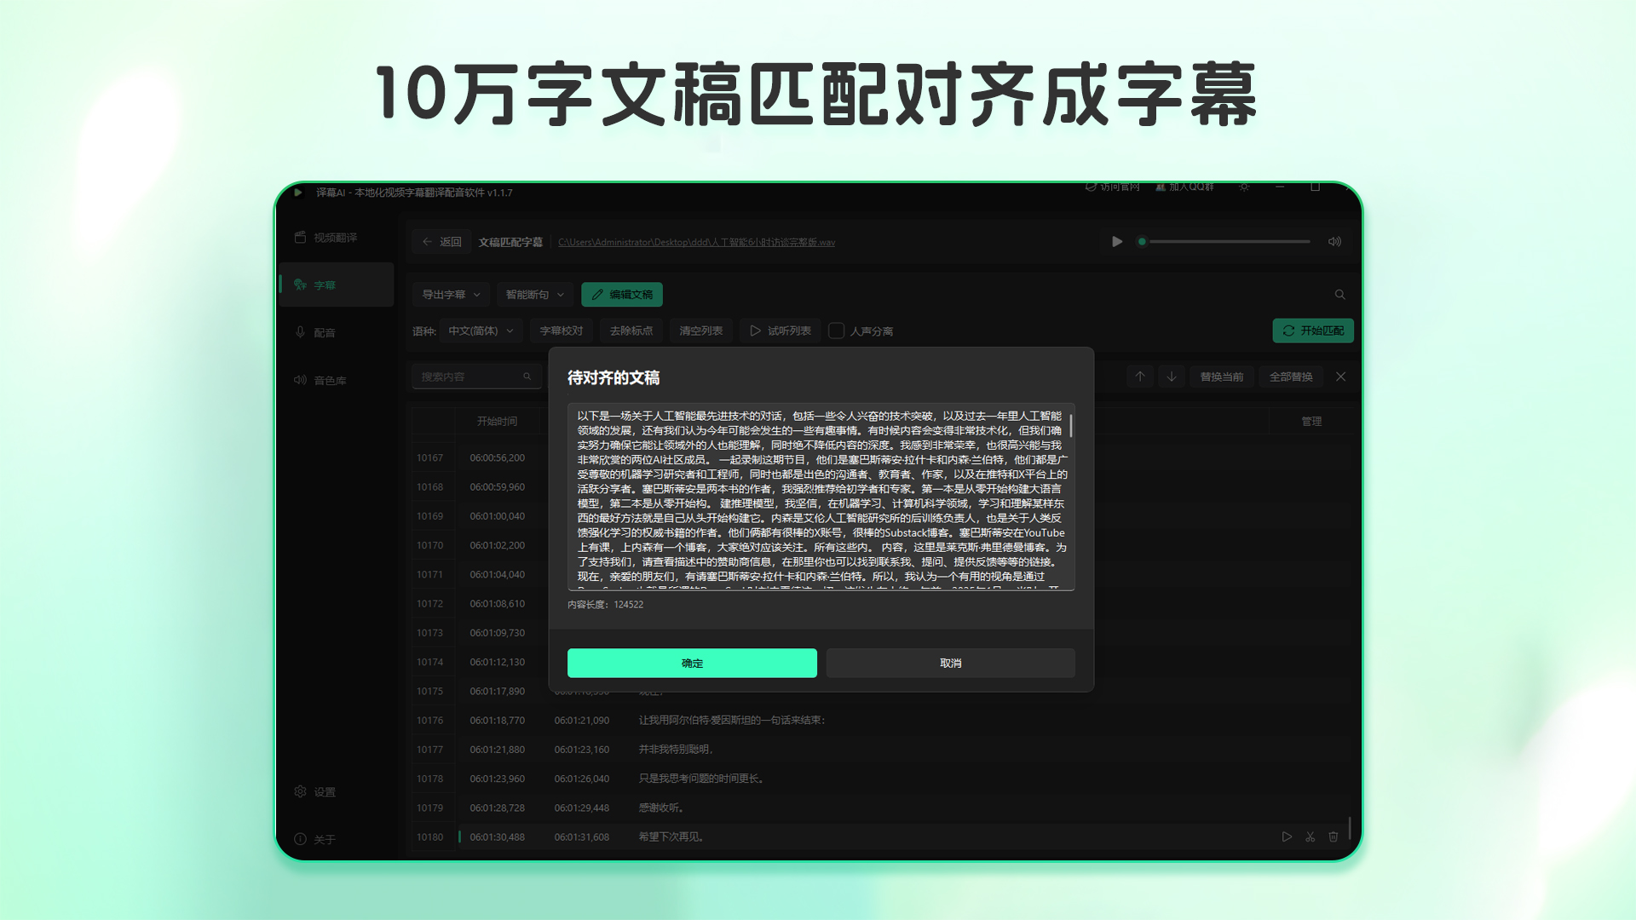Play subtitle row 10180

coord(1287,837)
